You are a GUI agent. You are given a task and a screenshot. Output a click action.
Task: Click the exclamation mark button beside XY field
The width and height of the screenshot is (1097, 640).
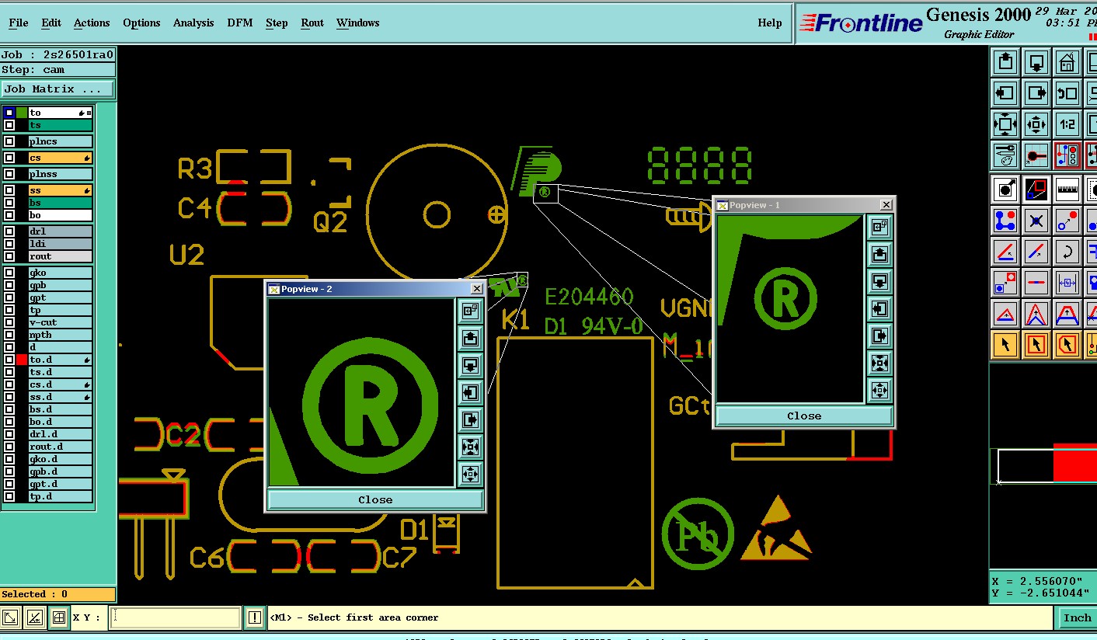click(x=255, y=617)
